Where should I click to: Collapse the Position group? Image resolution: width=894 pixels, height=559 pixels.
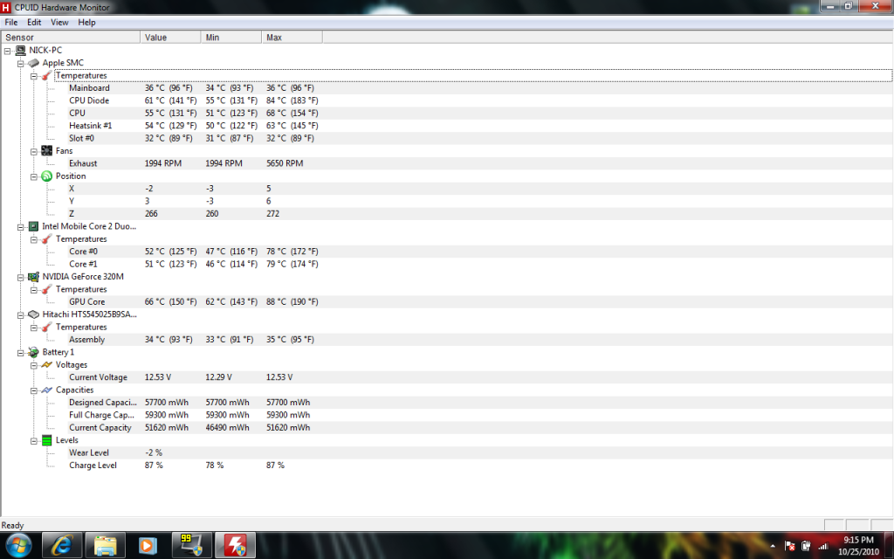click(x=34, y=176)
